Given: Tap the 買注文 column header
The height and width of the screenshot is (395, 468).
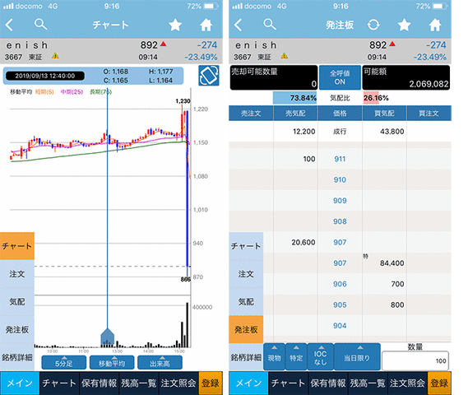Looking at the screenshot, I should tap(429, 114).
